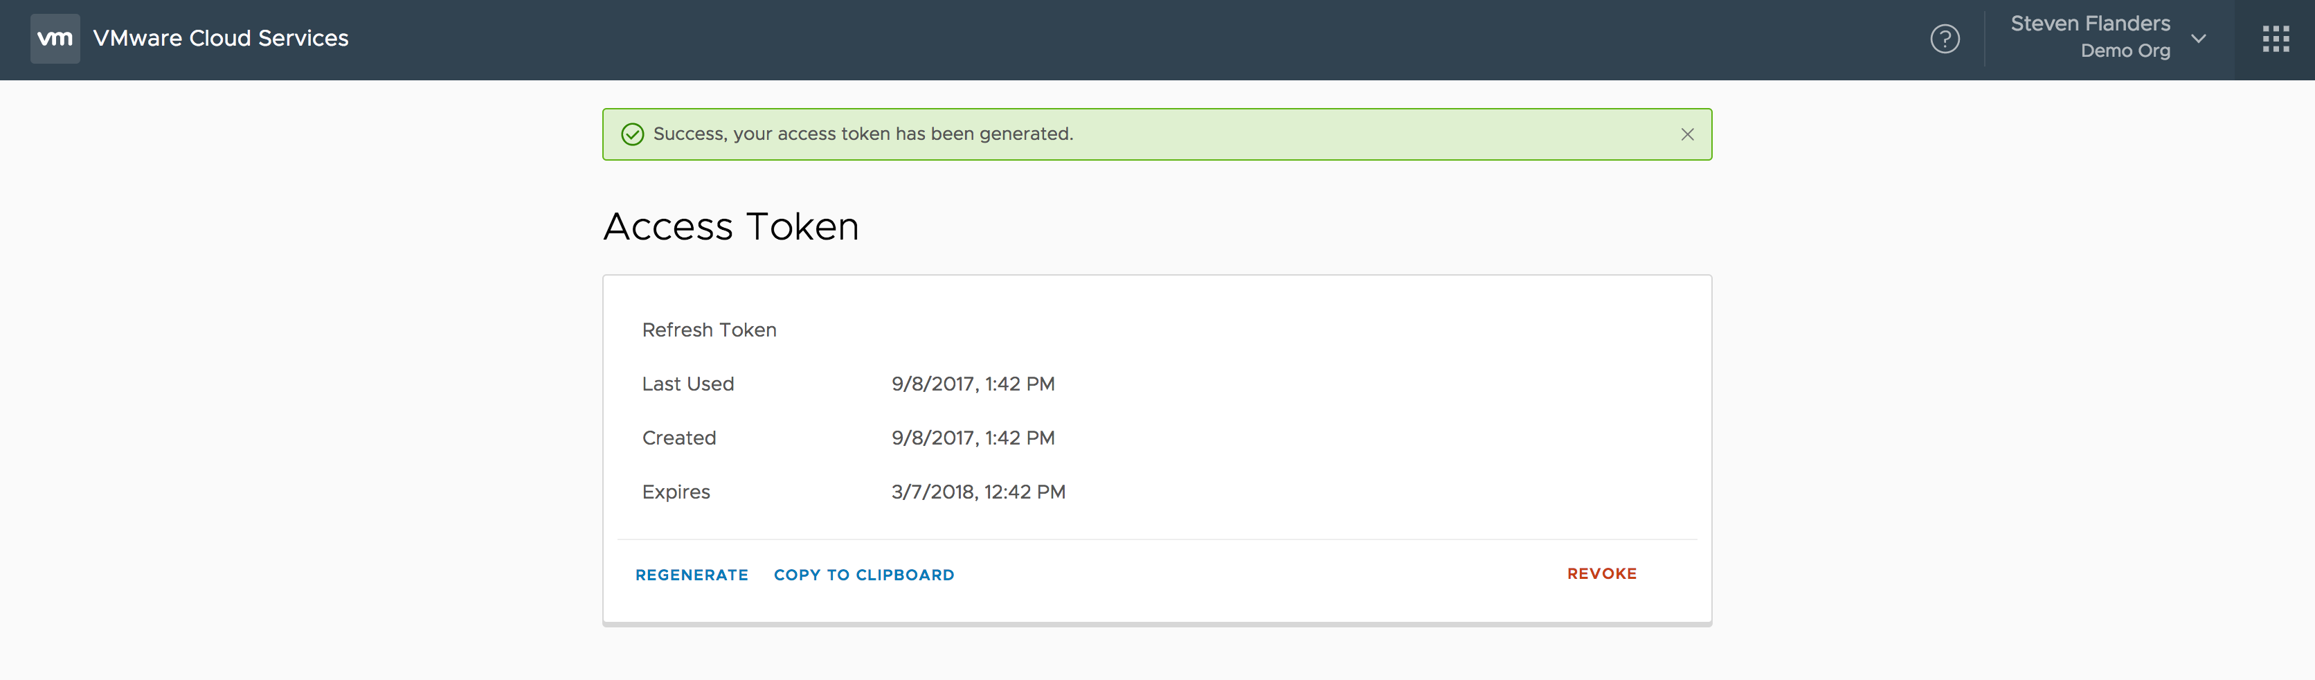Viewport: 2315px width, 680px height.
Task: Click the Created timestamp value
Action: [973, 438]
